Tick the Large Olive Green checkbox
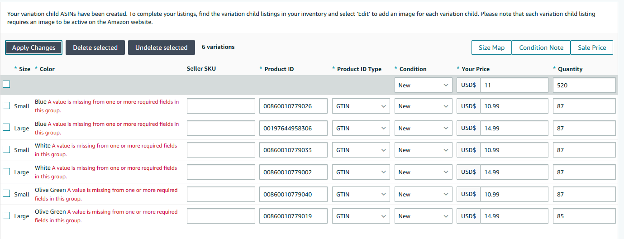Image resolution: width=624 pixels, height=239 pixels. pyautogui.click(x=6, y=215)
